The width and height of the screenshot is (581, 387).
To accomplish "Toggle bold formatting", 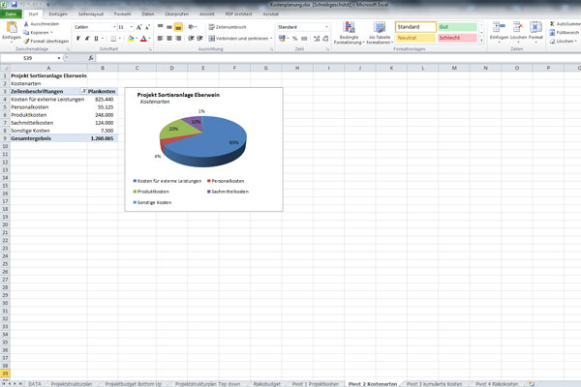I will coord(77,39).
